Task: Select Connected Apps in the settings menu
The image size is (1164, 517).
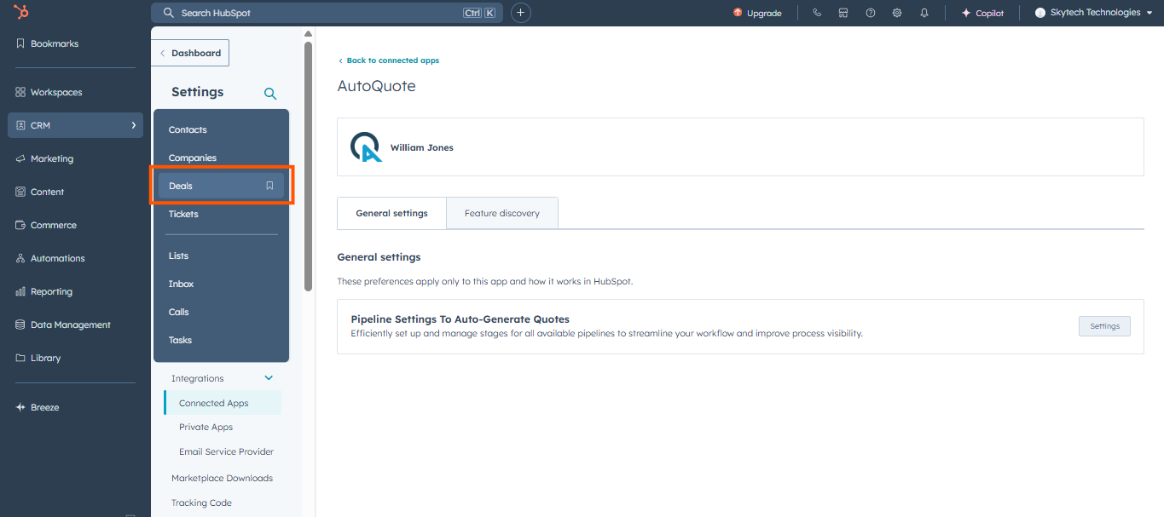Action: coord(214,402)
